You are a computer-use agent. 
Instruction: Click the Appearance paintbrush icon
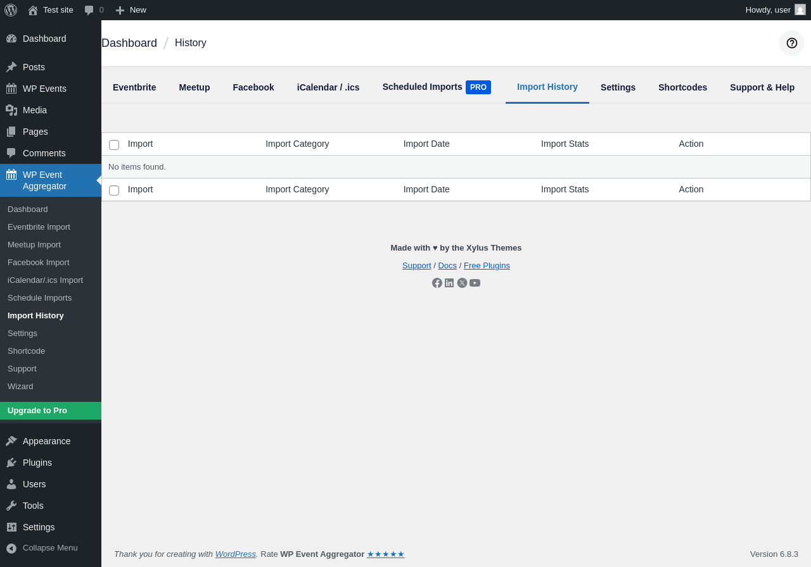click(x=11, y=441)
